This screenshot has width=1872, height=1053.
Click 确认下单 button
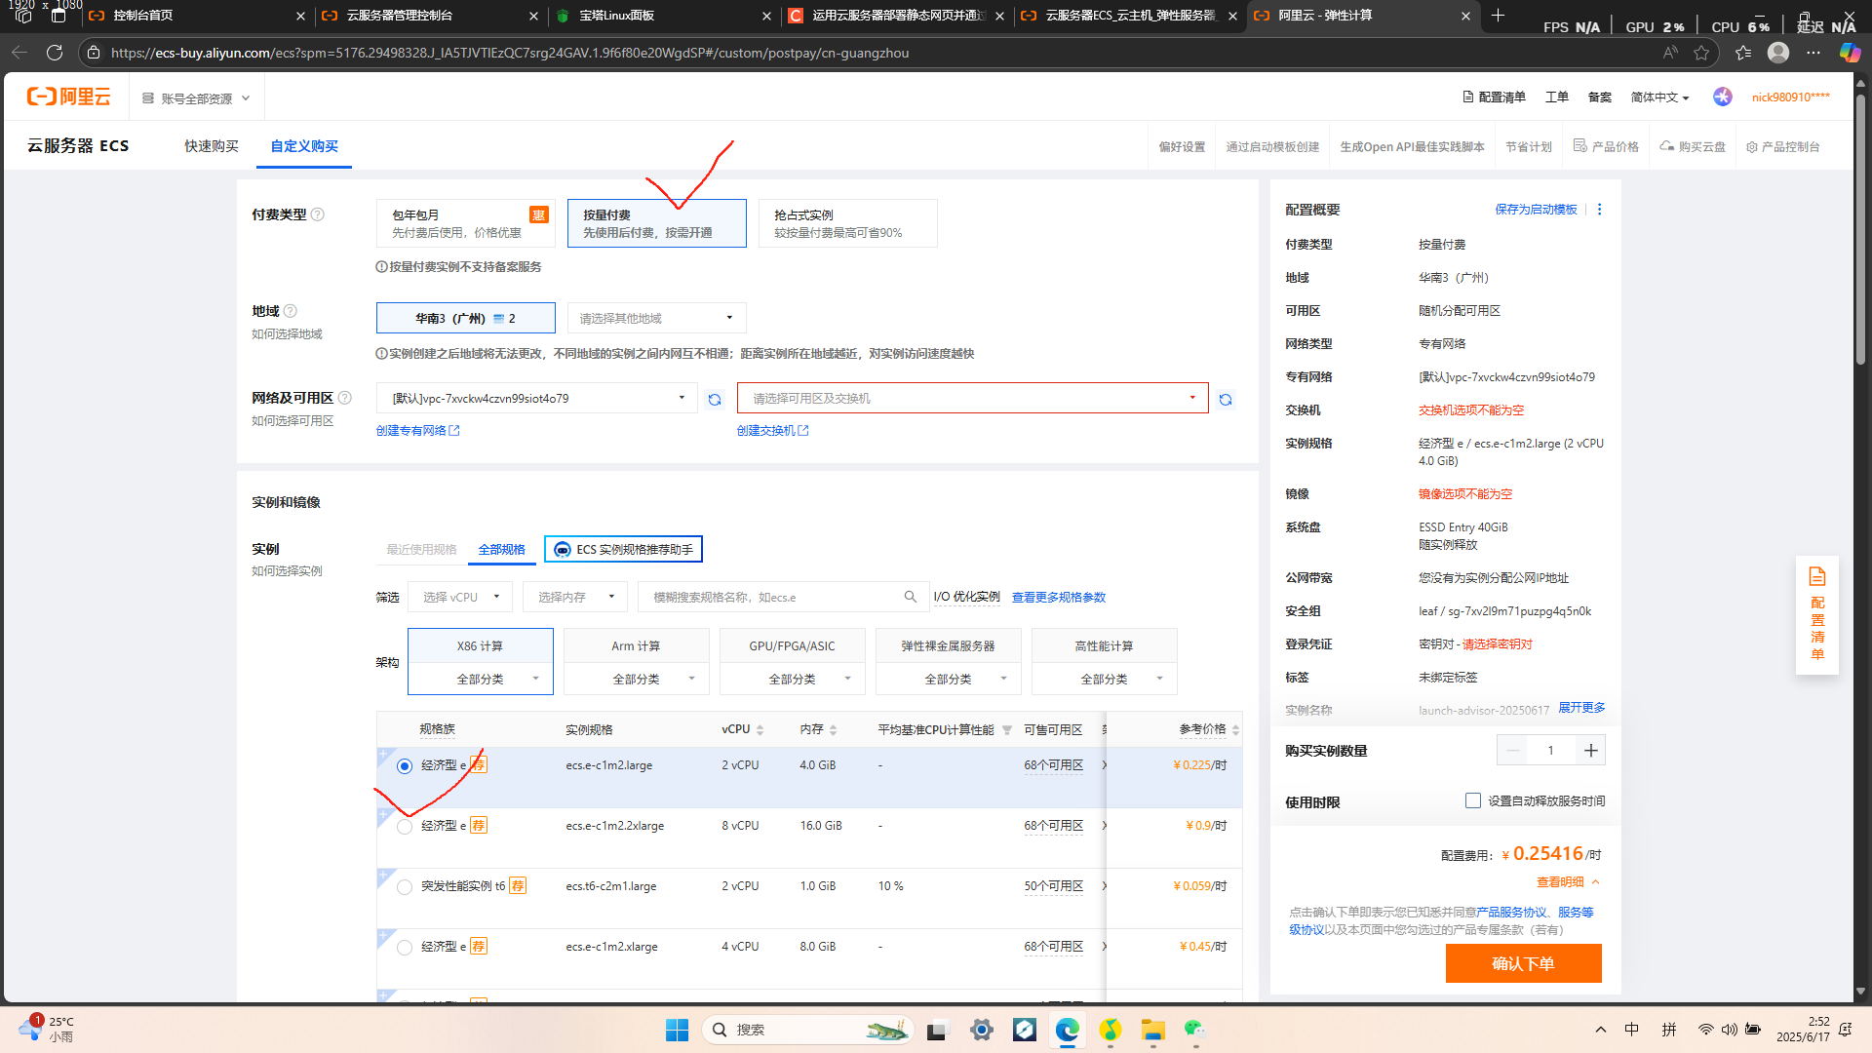coord(1523,963)
